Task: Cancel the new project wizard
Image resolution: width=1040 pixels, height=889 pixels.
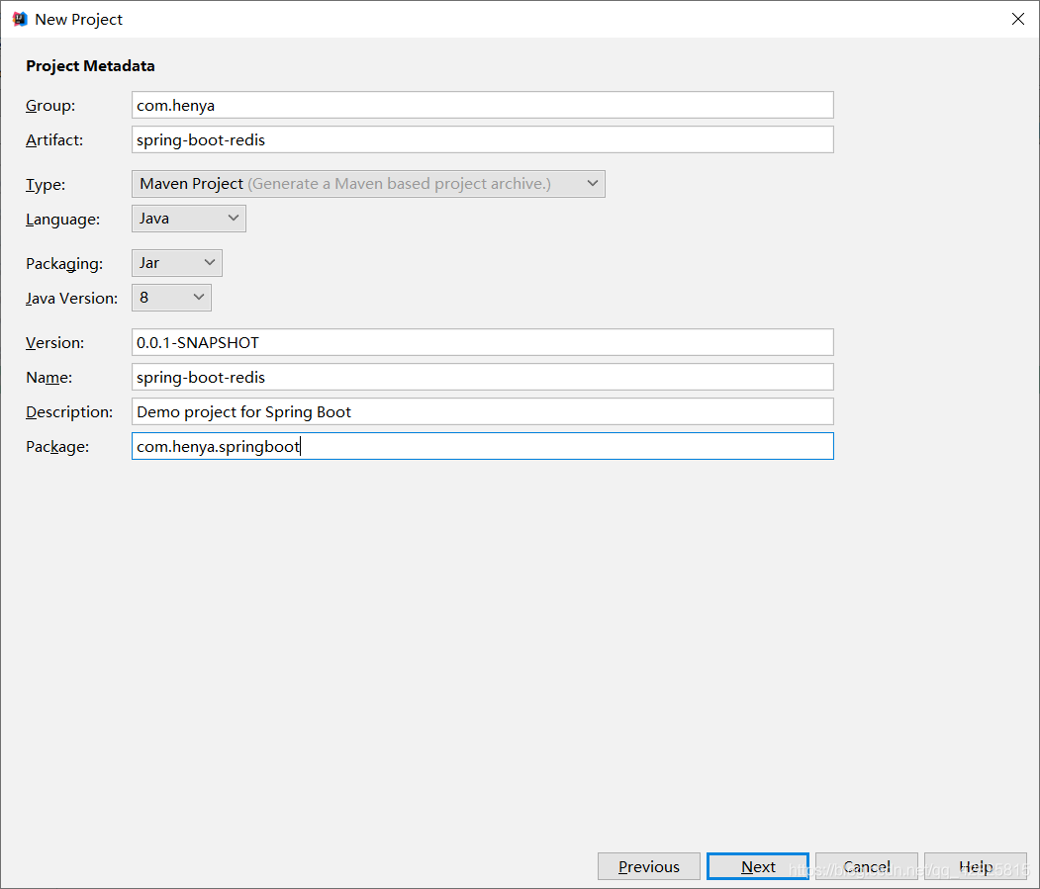Action: (x=866, y=866)
